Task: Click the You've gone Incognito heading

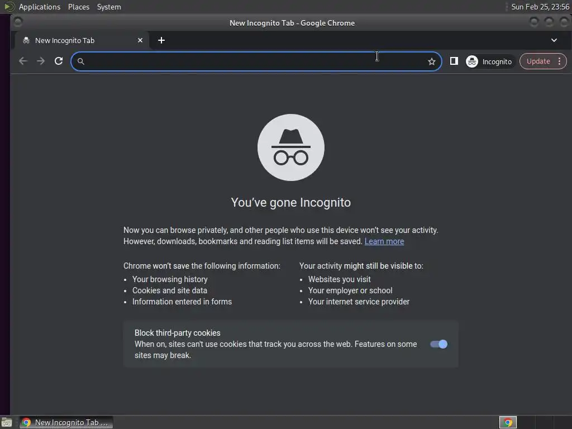Action: [290, 202]
